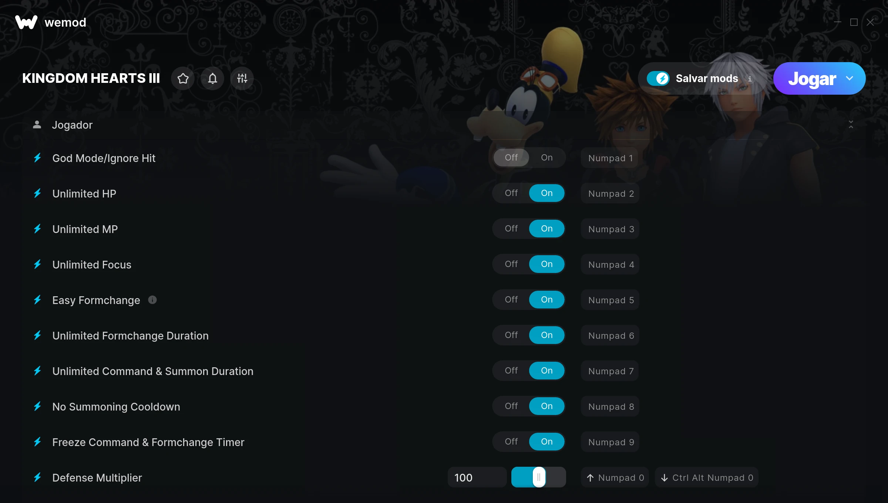This screenshot has height=503, width=888.
Task: Collapse the Jogador section chevron
Action: point(851,125)
